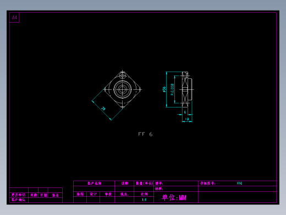The image size is (286, 215).
Task: Click the 签名 signature cell in revision table
Action: 55,195
